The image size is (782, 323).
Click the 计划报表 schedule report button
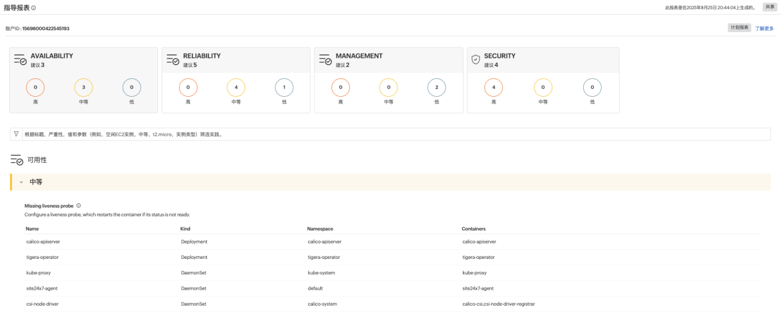tap(739, 28)
